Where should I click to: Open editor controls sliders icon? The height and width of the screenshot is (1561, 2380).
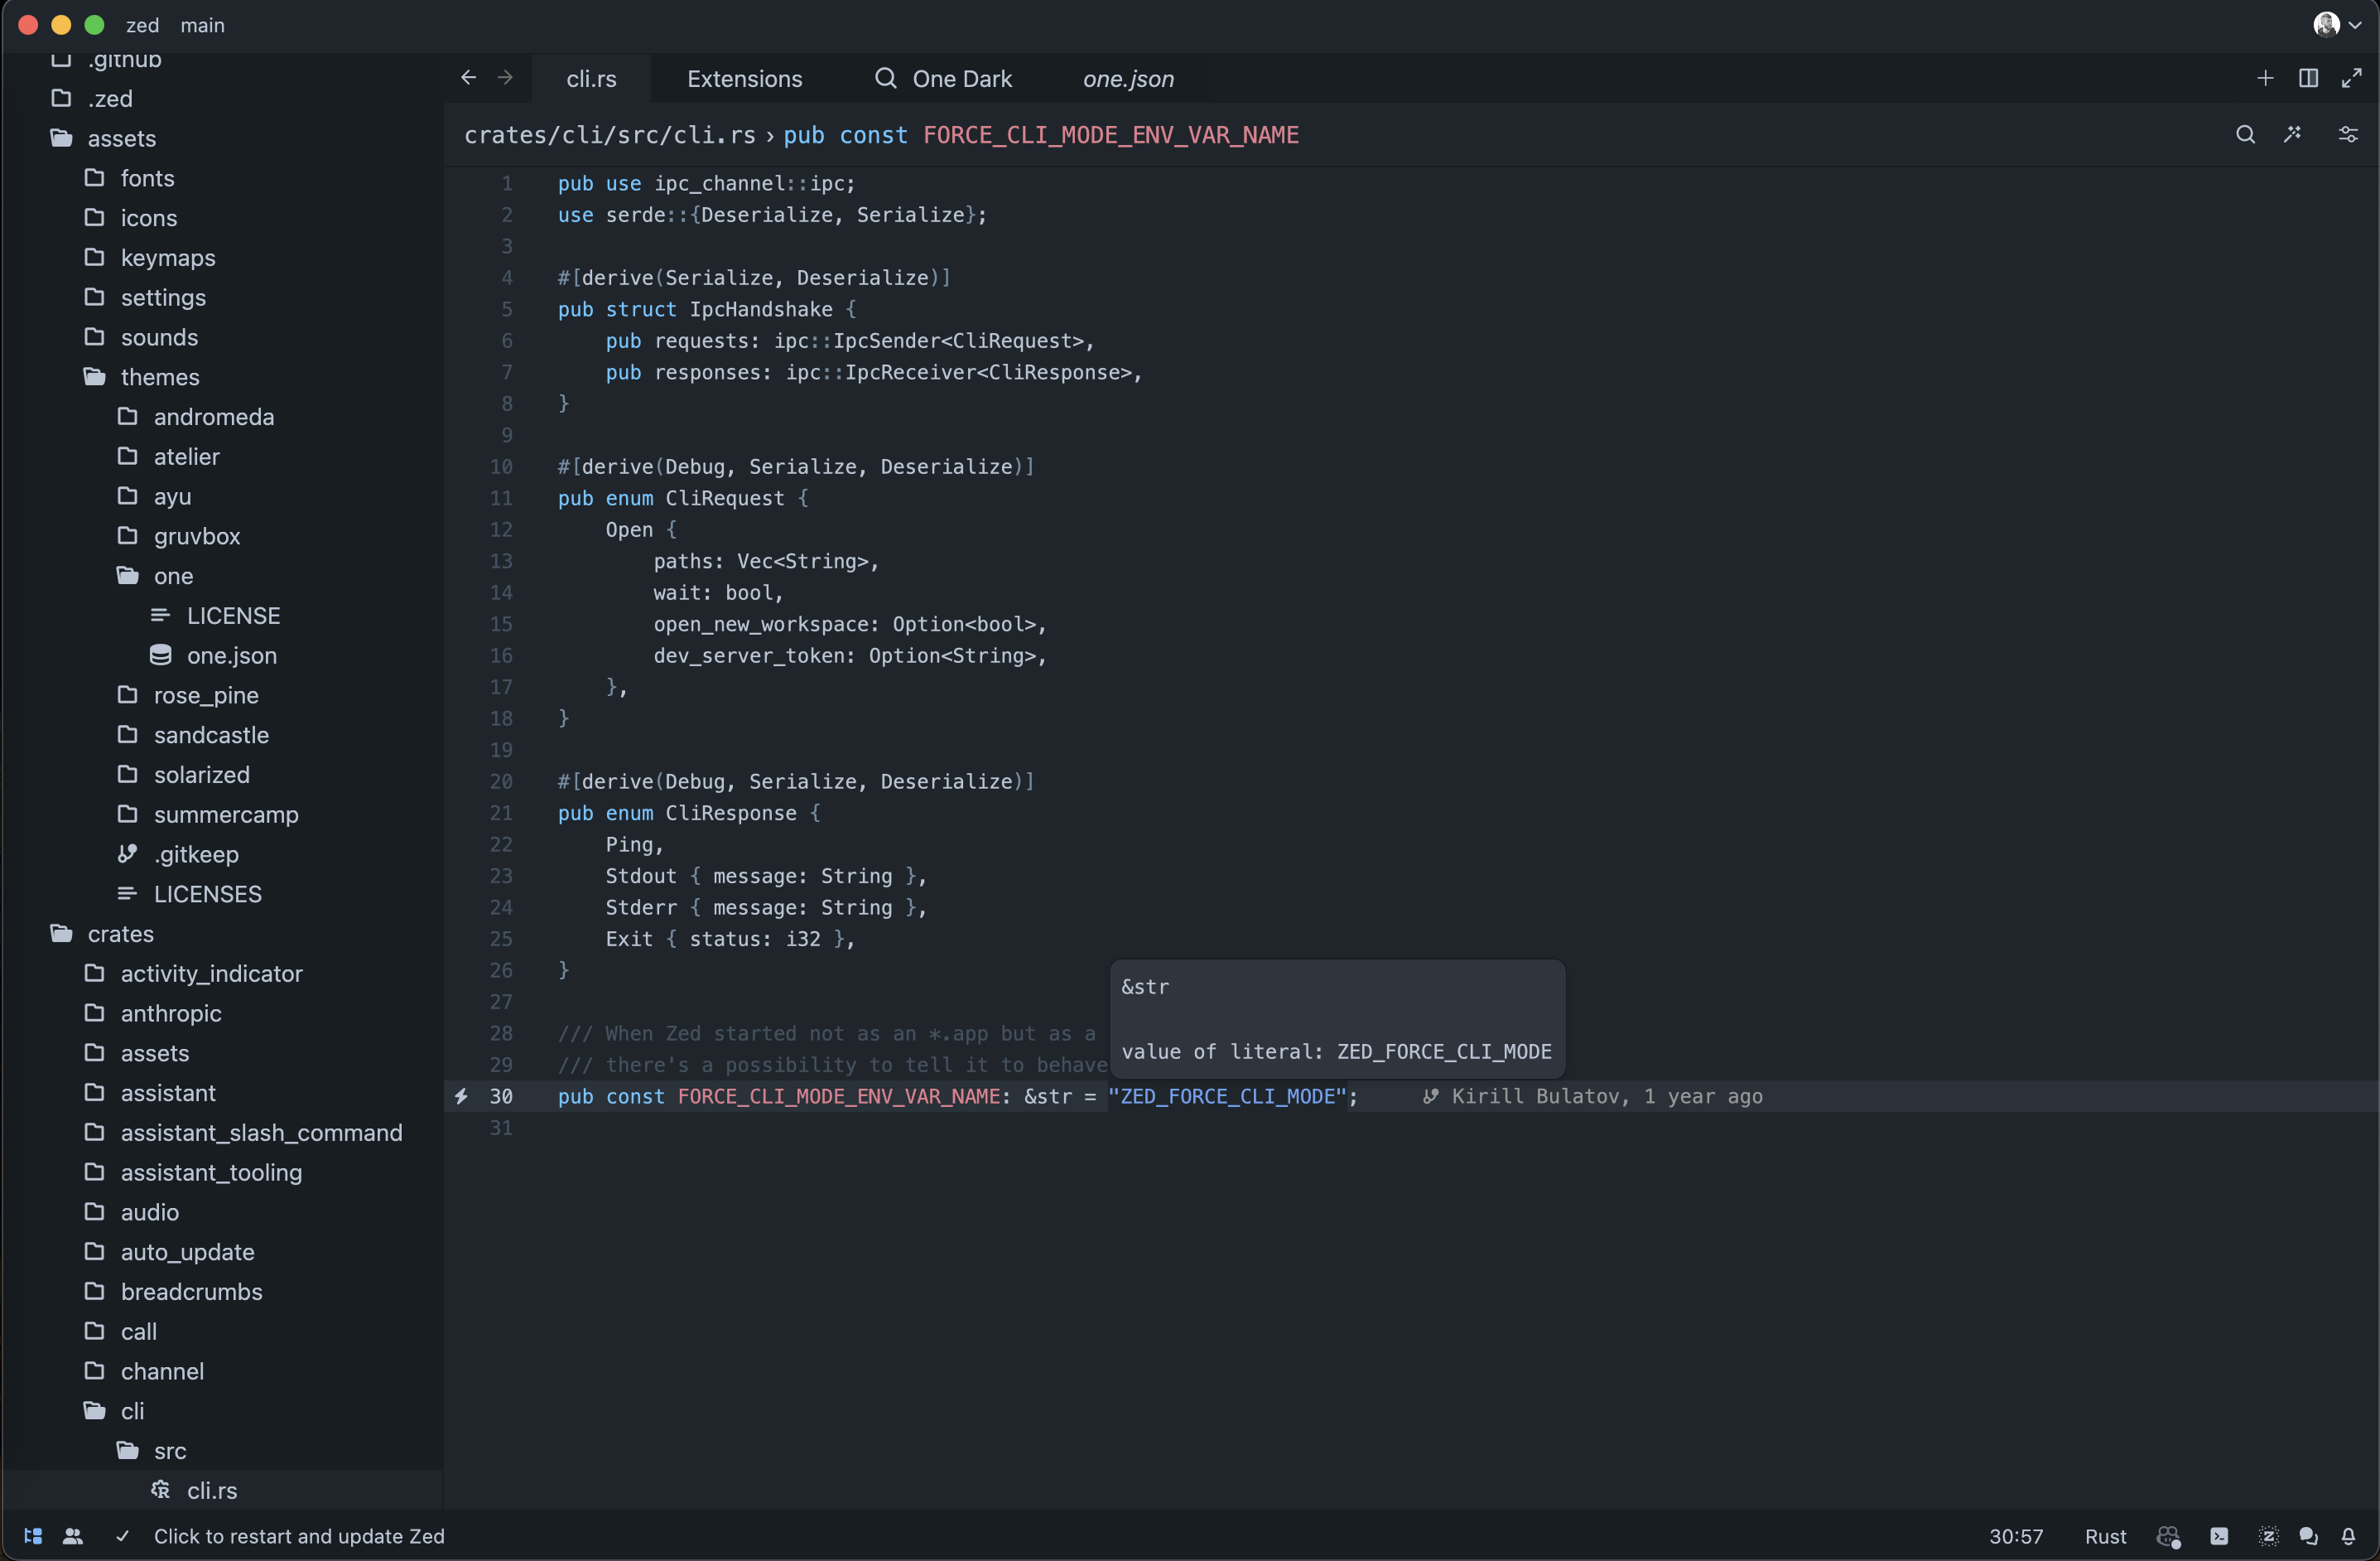click(2347, 134)
